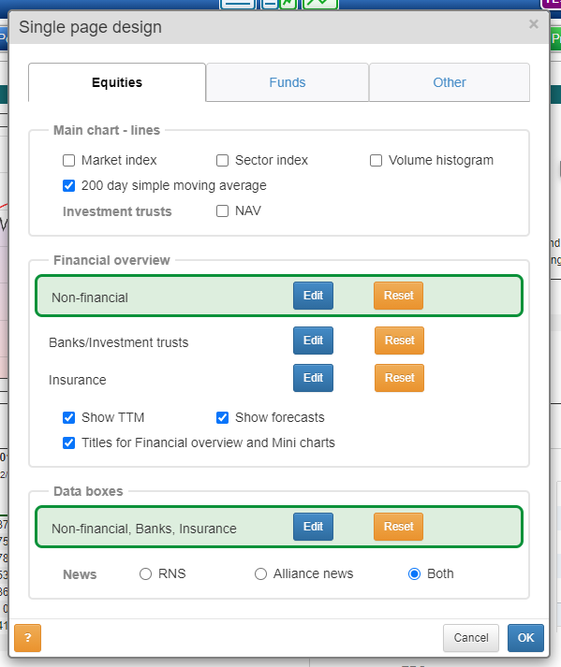
Task: Close the Single page design dialog
Action: tap(533, 24)
